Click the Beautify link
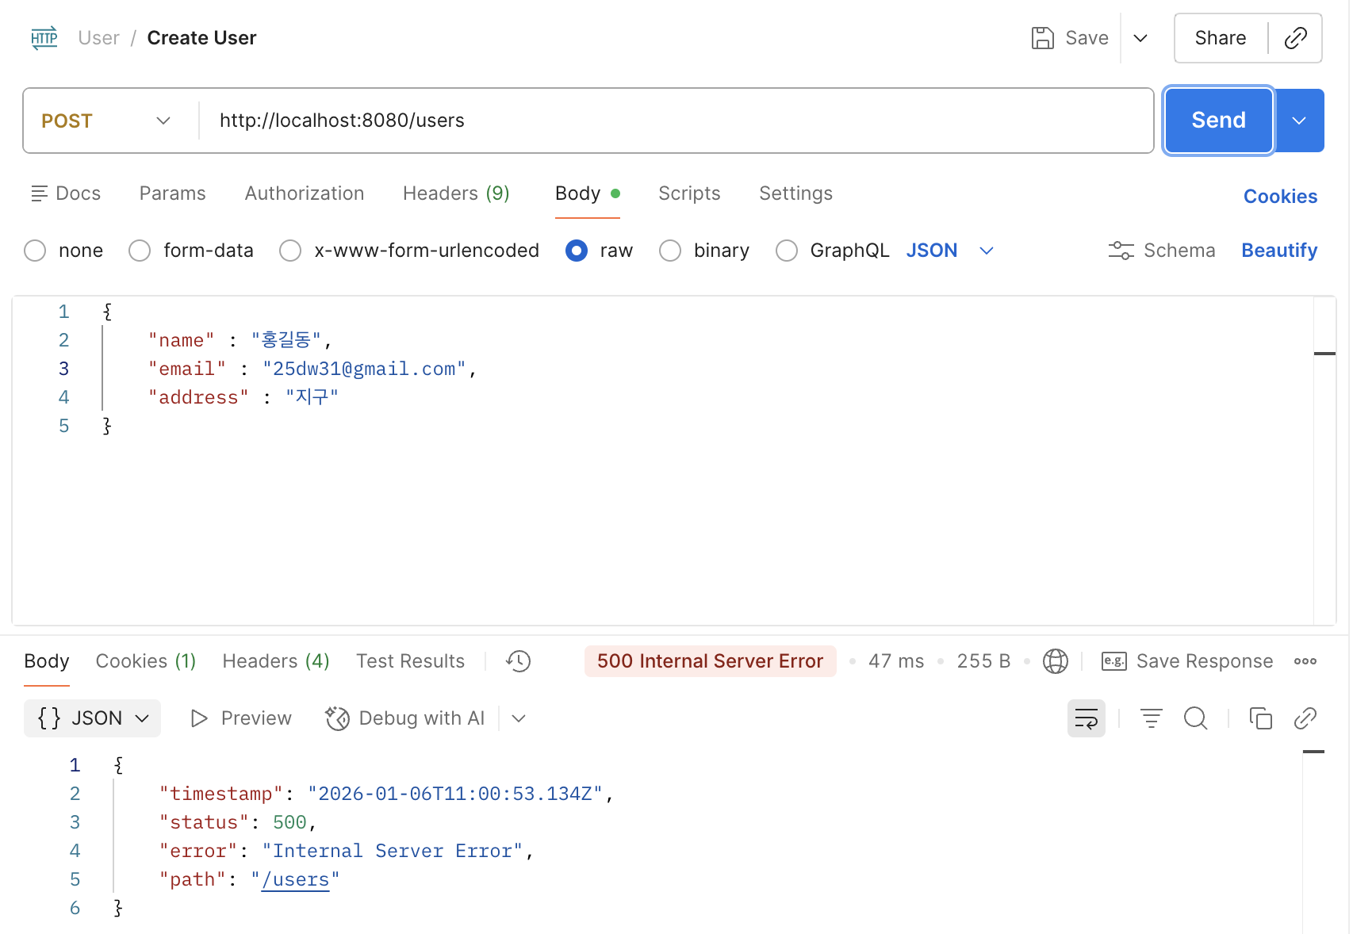The height and width of the screenshot is (934, 1353). point(1278,251)
